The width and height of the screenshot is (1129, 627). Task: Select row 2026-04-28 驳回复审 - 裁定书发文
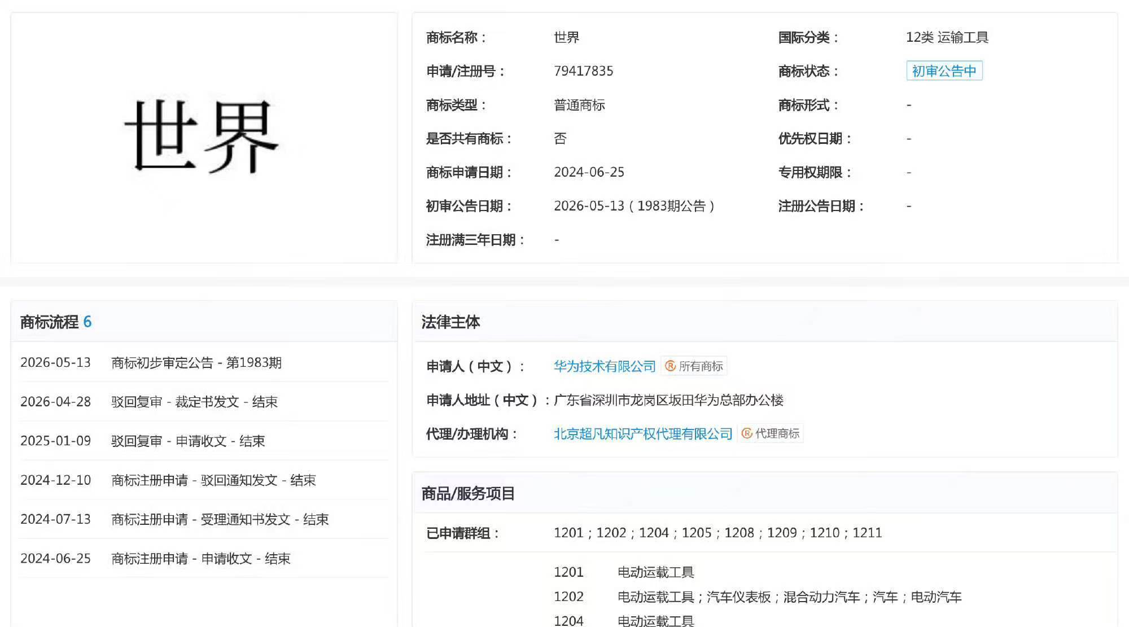coord(204,402)
